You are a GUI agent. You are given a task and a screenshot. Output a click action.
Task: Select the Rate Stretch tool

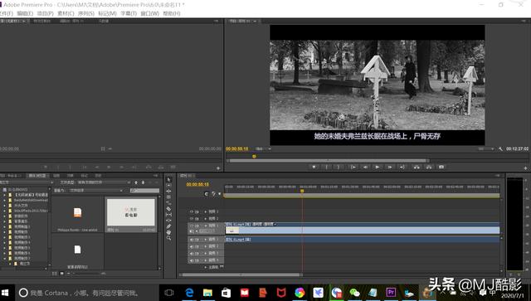[x=168, y=203]
